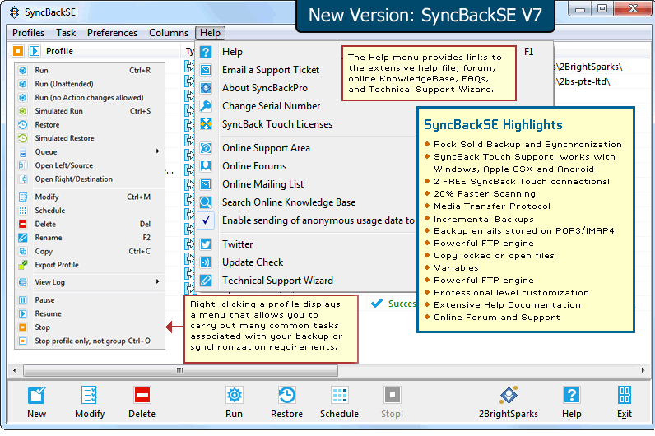Open Online Forums entry
This screenshot has height=436, width=655.
pos(254,166)
